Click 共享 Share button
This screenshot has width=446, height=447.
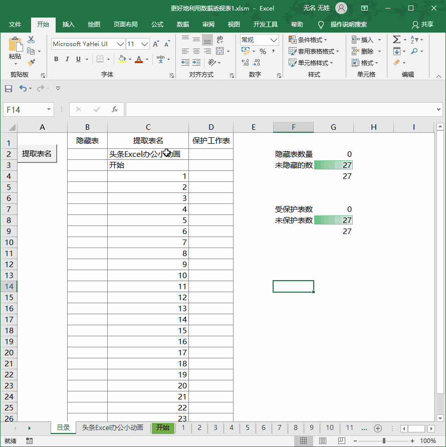[423, 25]
